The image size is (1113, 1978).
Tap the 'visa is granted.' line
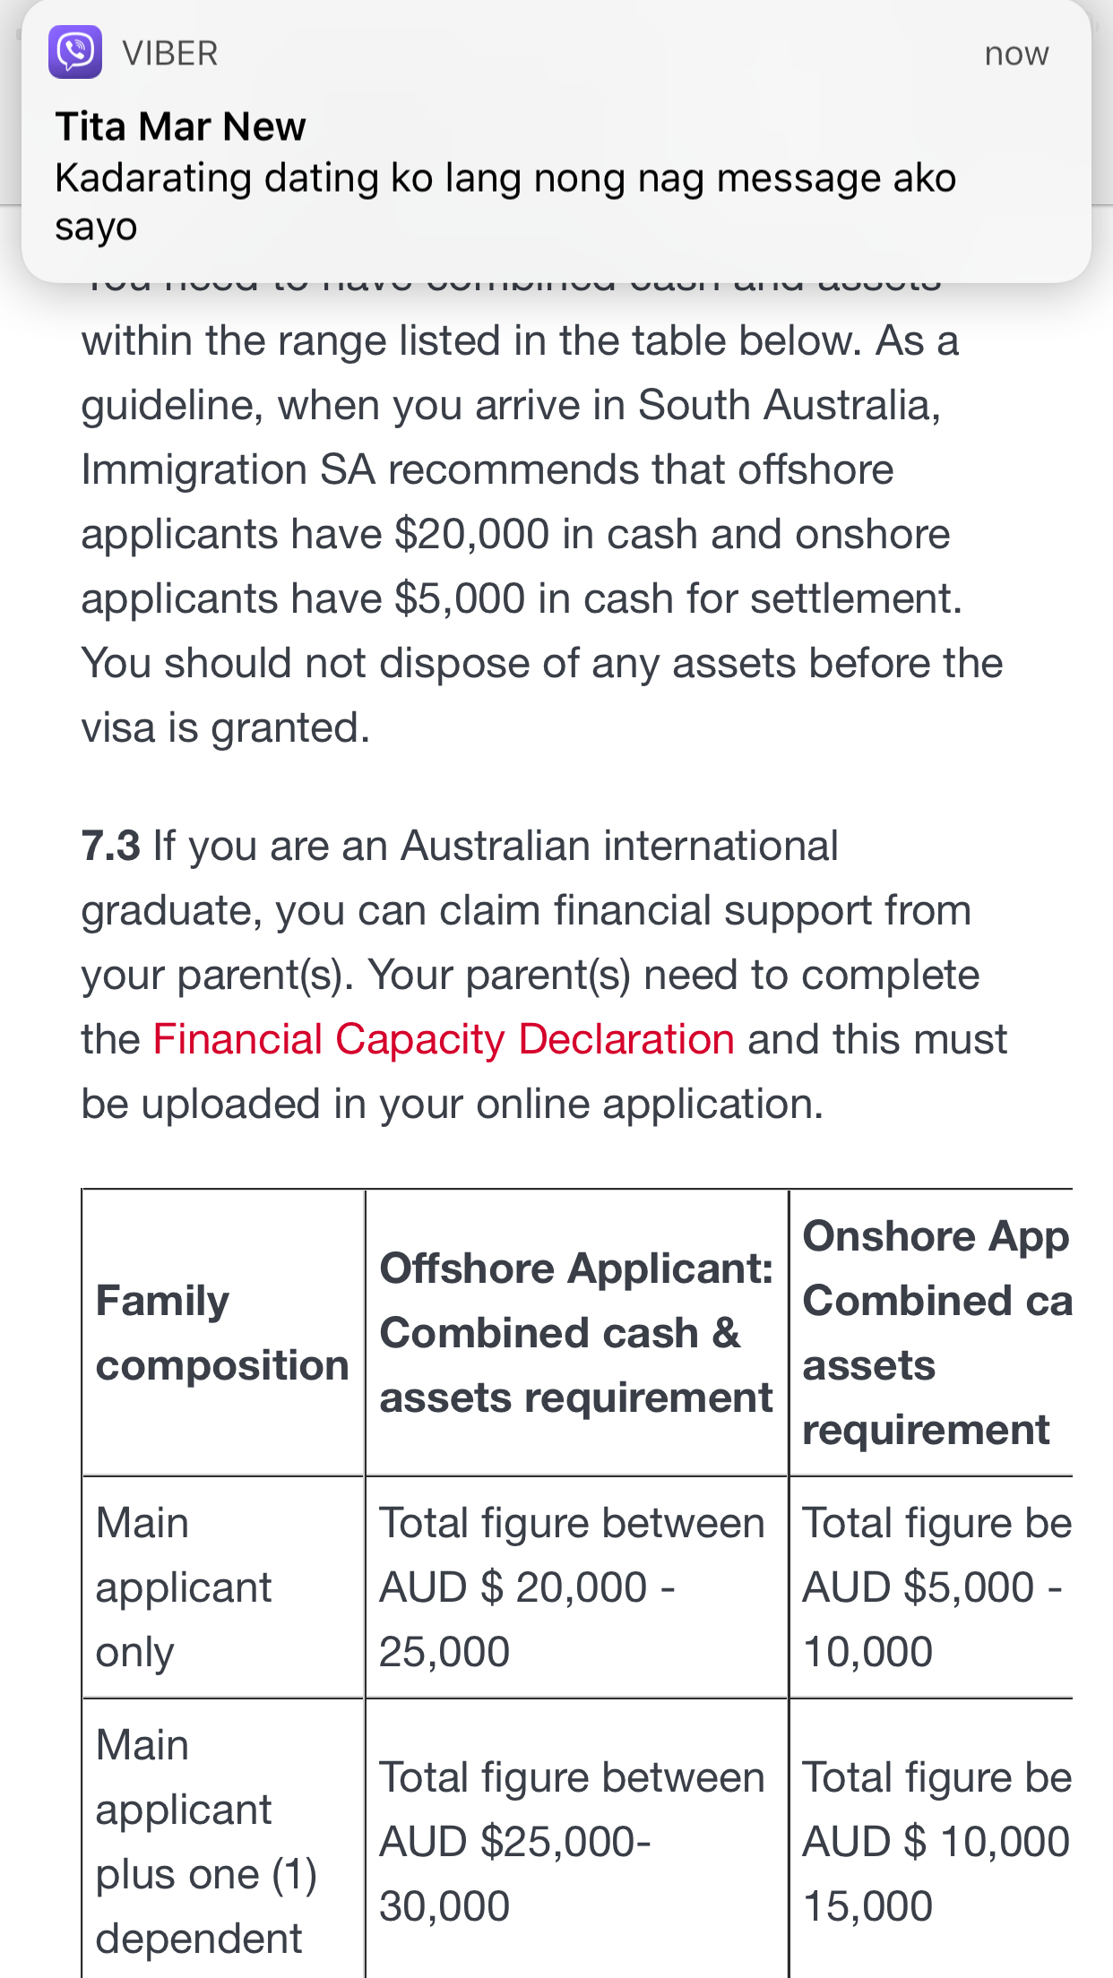click(226, 728)
